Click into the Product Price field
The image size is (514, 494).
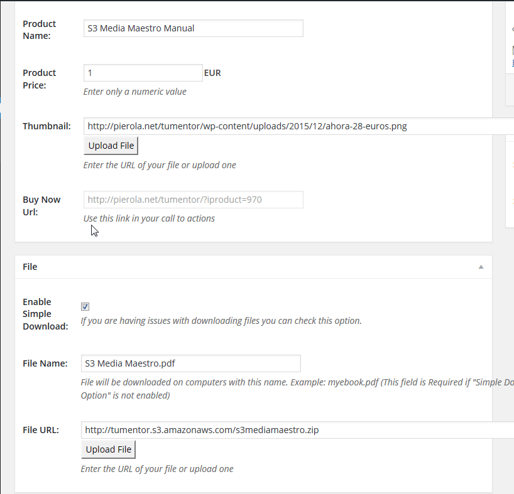[x=143, y=73]
